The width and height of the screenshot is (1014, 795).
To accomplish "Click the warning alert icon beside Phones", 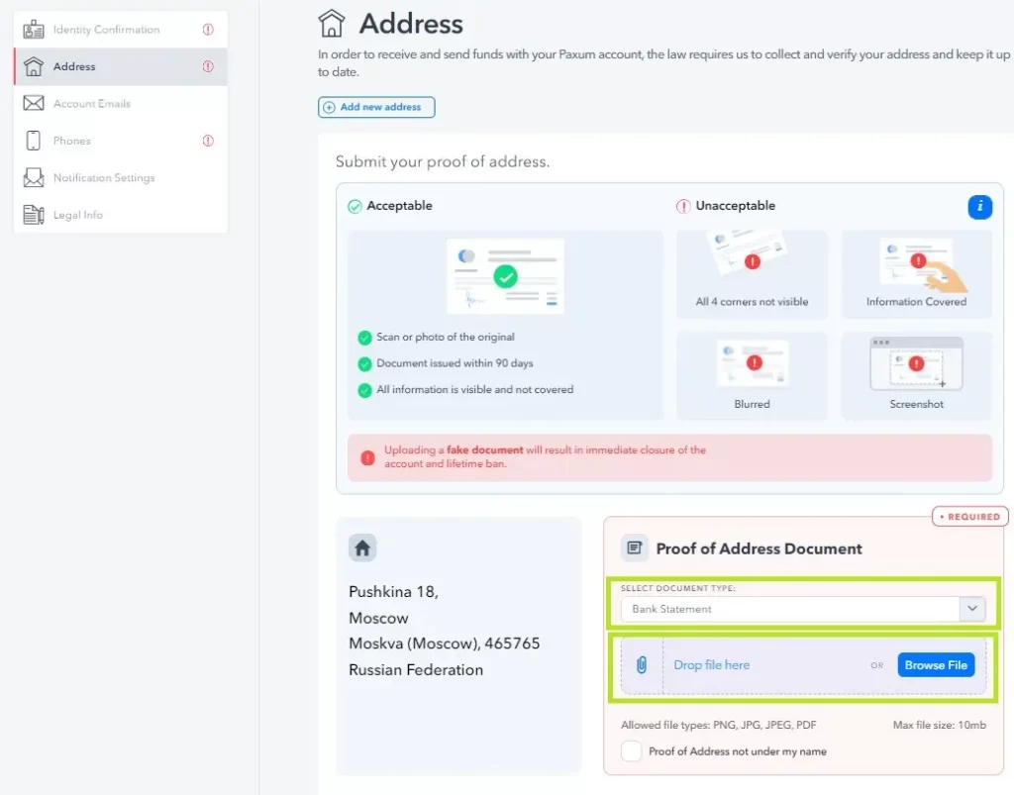I will click(208, 141).
